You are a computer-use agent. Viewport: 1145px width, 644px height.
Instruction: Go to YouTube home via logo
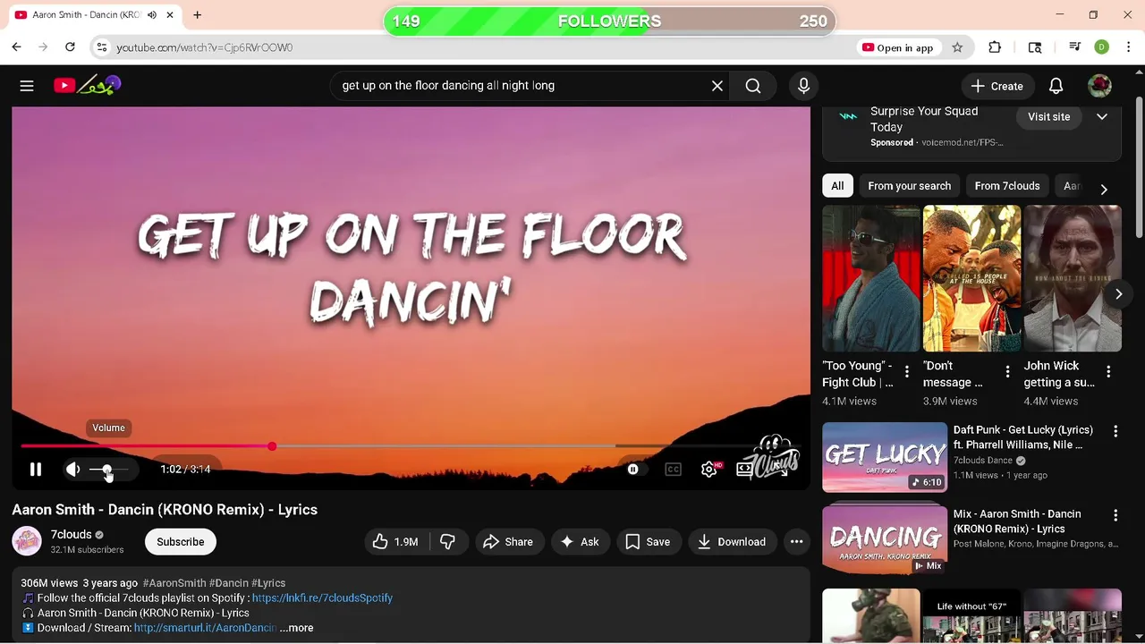coord(87,86)
